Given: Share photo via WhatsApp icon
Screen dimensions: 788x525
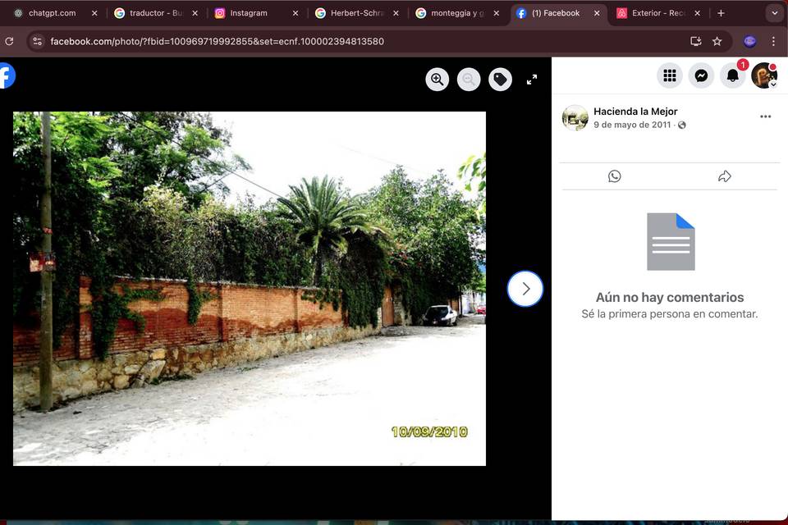Looking at the screenshot, I should coord(614,176).
